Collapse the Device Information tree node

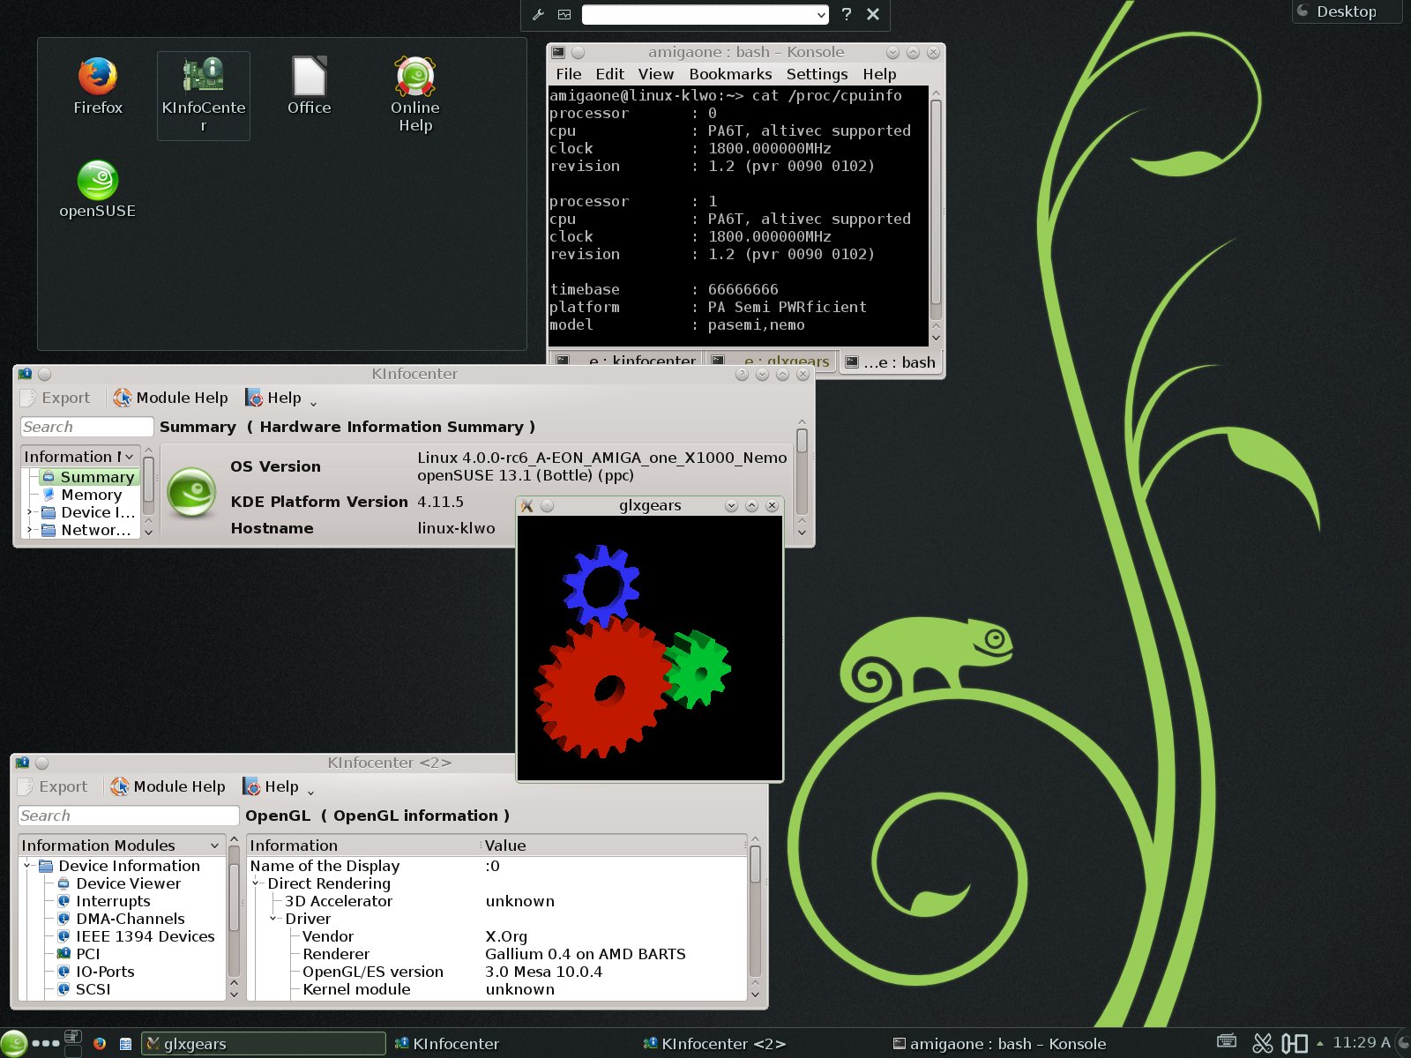pos(27,866)
